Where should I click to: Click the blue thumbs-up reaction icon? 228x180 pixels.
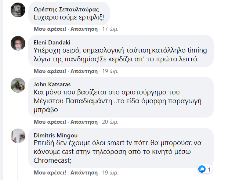[202, 169]
